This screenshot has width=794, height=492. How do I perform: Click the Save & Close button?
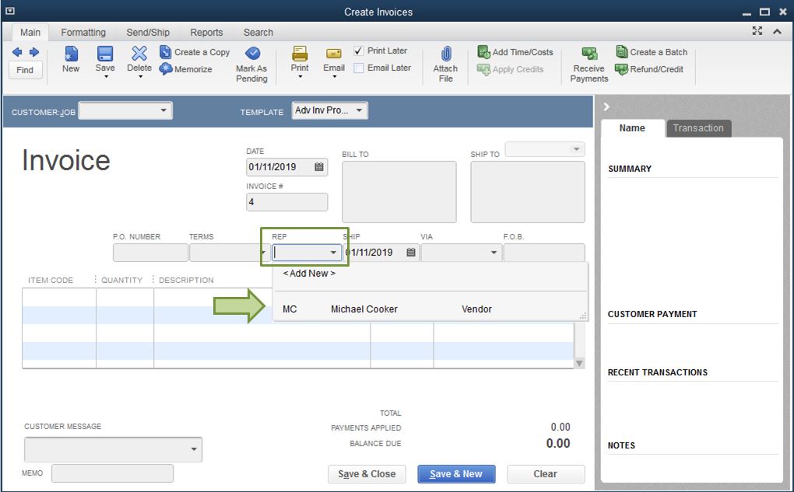[x=367, y=473]
